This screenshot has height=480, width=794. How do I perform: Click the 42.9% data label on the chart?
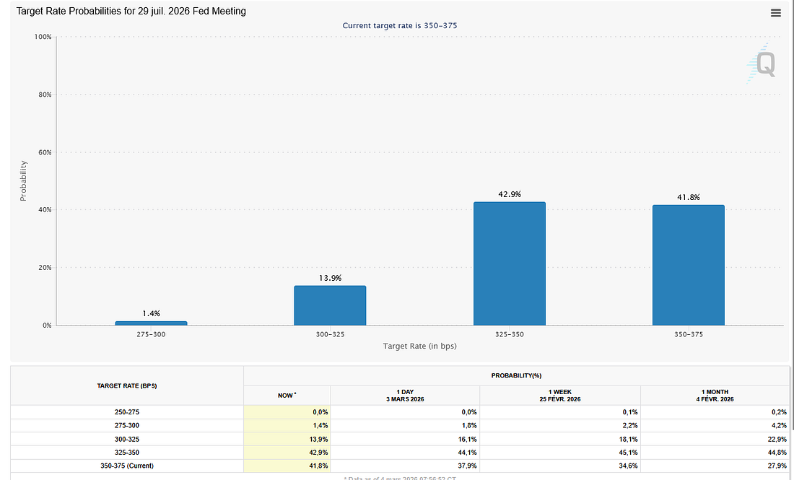[x=510, y=194]
